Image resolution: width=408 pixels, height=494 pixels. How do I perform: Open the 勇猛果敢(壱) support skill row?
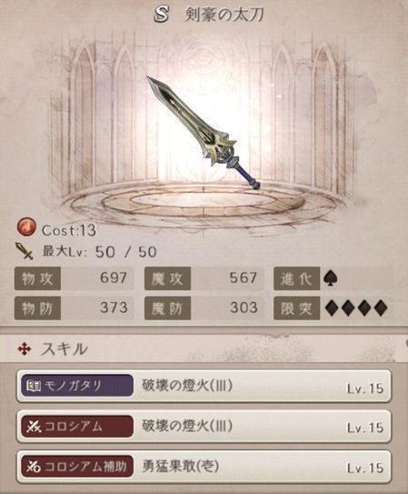click(204, 467)
